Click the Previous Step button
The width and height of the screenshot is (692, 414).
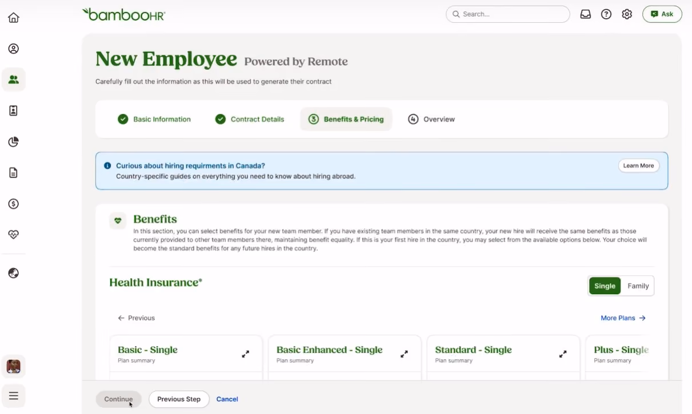pos(179,399)
